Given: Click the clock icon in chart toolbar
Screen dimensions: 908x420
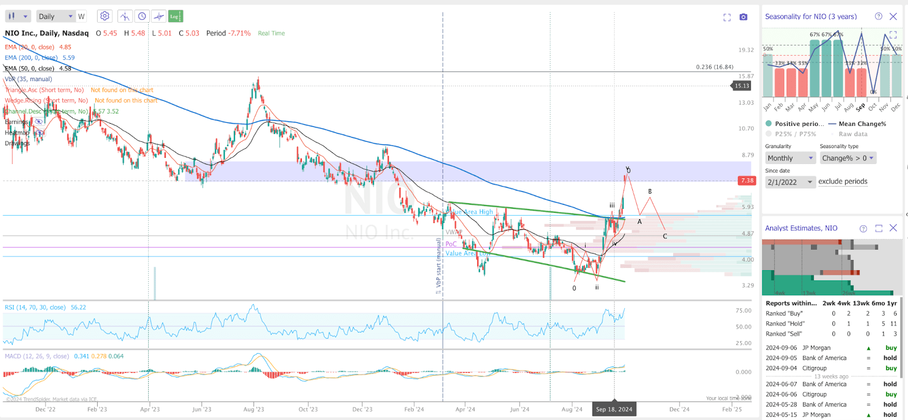Looking at the screenshot, I should point(142,16).
